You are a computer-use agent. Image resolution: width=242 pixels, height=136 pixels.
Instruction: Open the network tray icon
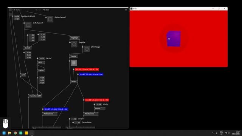(226, 133)
